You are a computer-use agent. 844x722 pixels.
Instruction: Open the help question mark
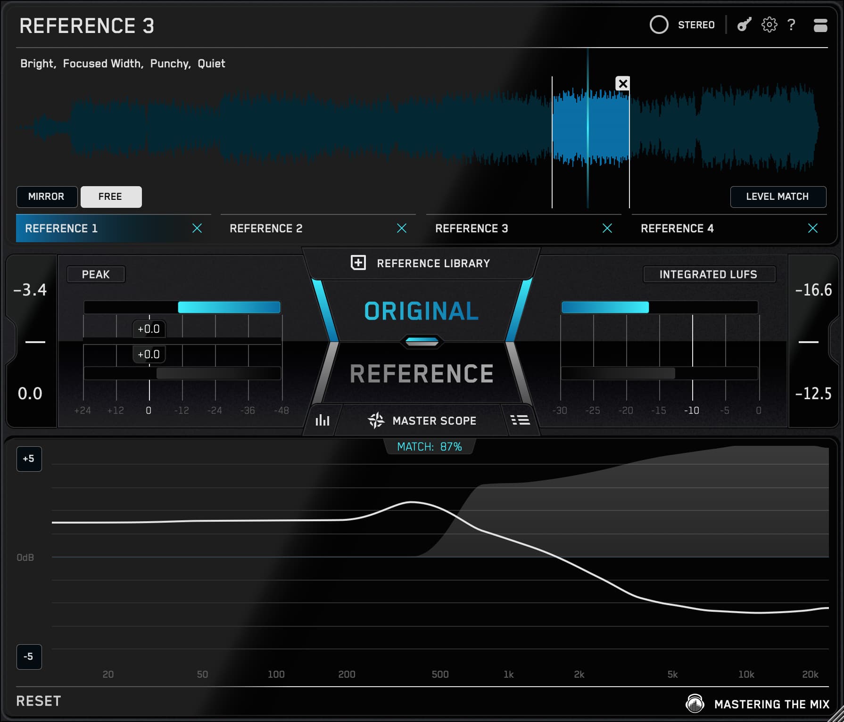point(792,25)
